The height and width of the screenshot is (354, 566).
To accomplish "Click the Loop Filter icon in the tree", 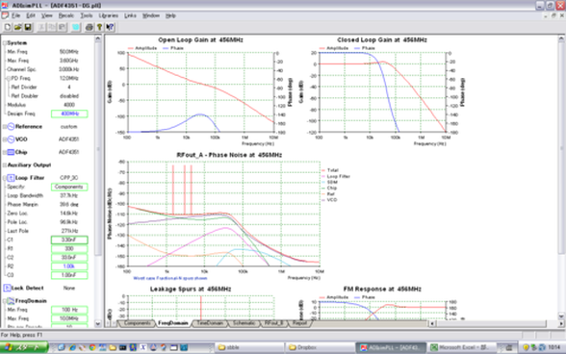I will pyautogui.click(x=11, y=178).
